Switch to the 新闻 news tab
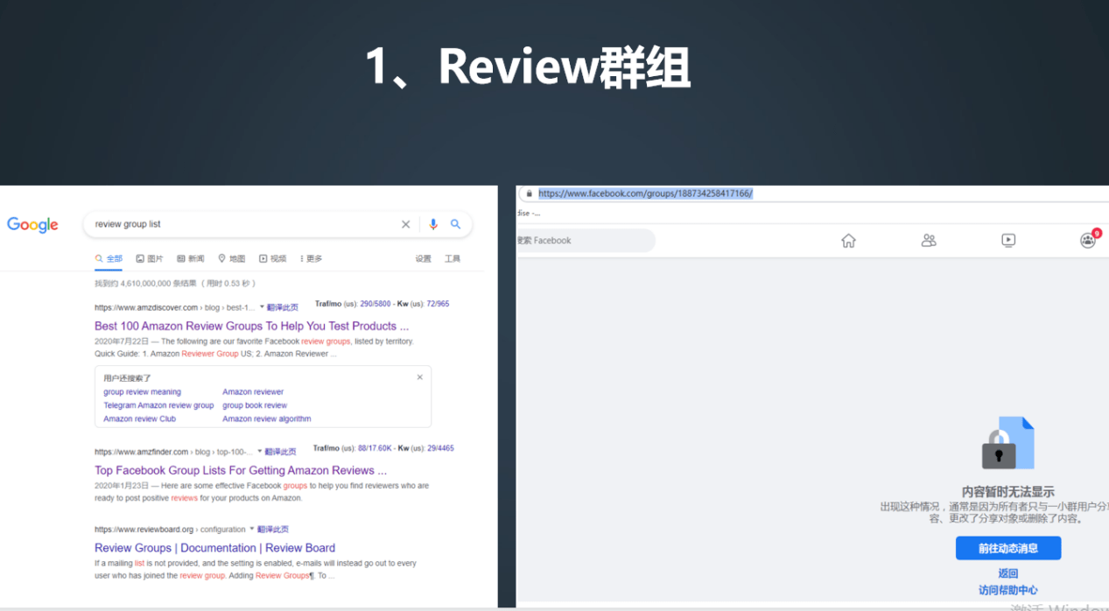Viewport: 1109px width, 611px height. point(191,259)
